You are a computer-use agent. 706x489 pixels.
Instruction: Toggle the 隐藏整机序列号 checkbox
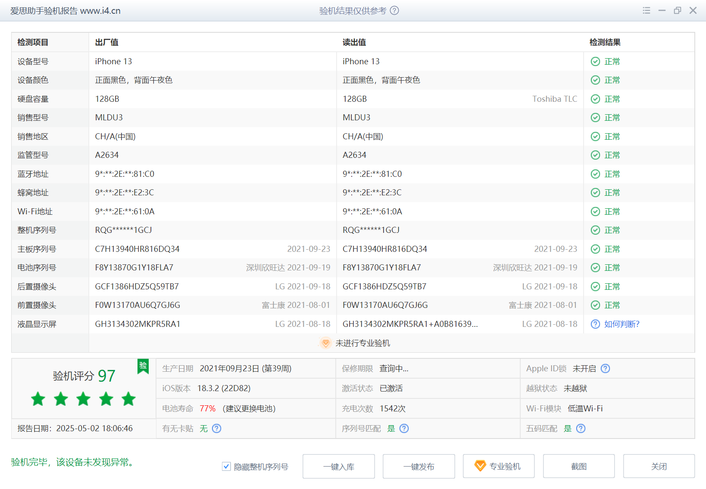(x=226, y=466)
